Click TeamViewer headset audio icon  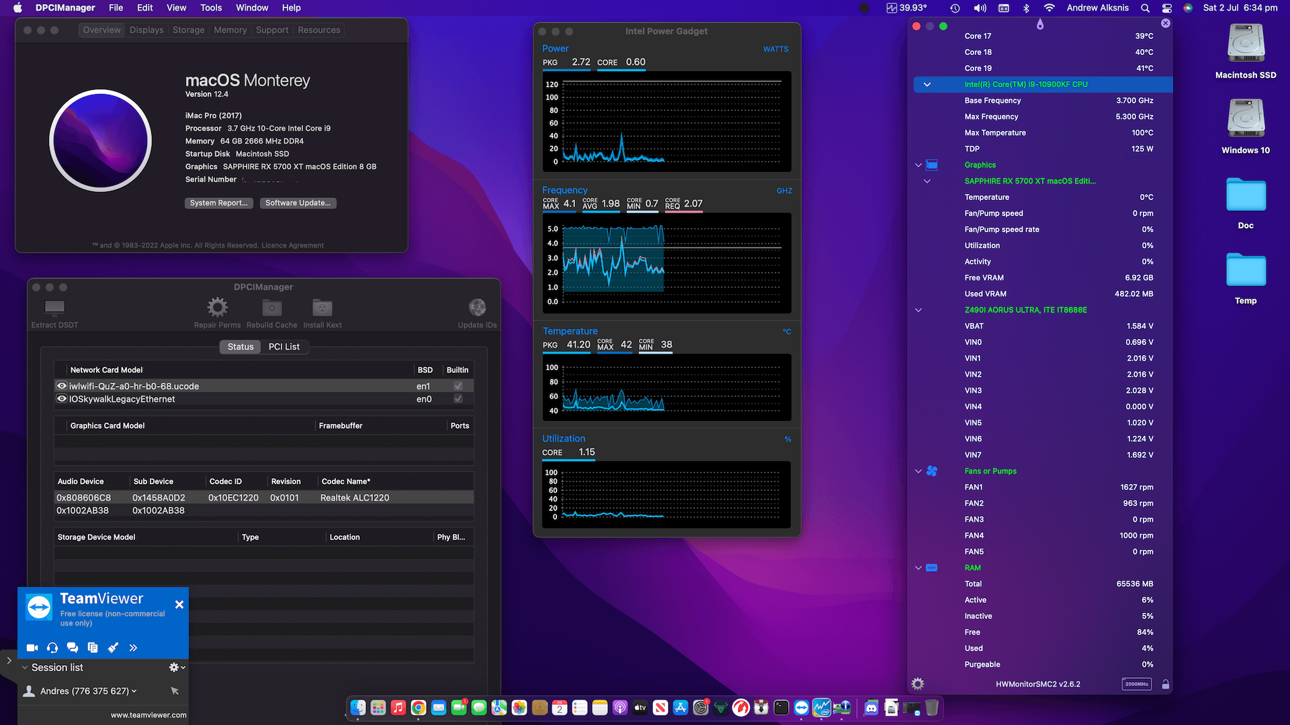(x=52, y=648)
